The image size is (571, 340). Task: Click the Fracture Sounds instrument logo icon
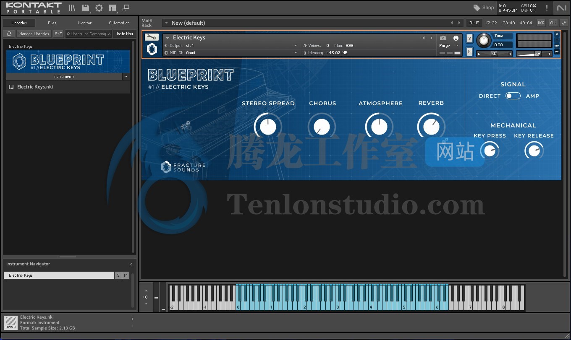point(152,49)
